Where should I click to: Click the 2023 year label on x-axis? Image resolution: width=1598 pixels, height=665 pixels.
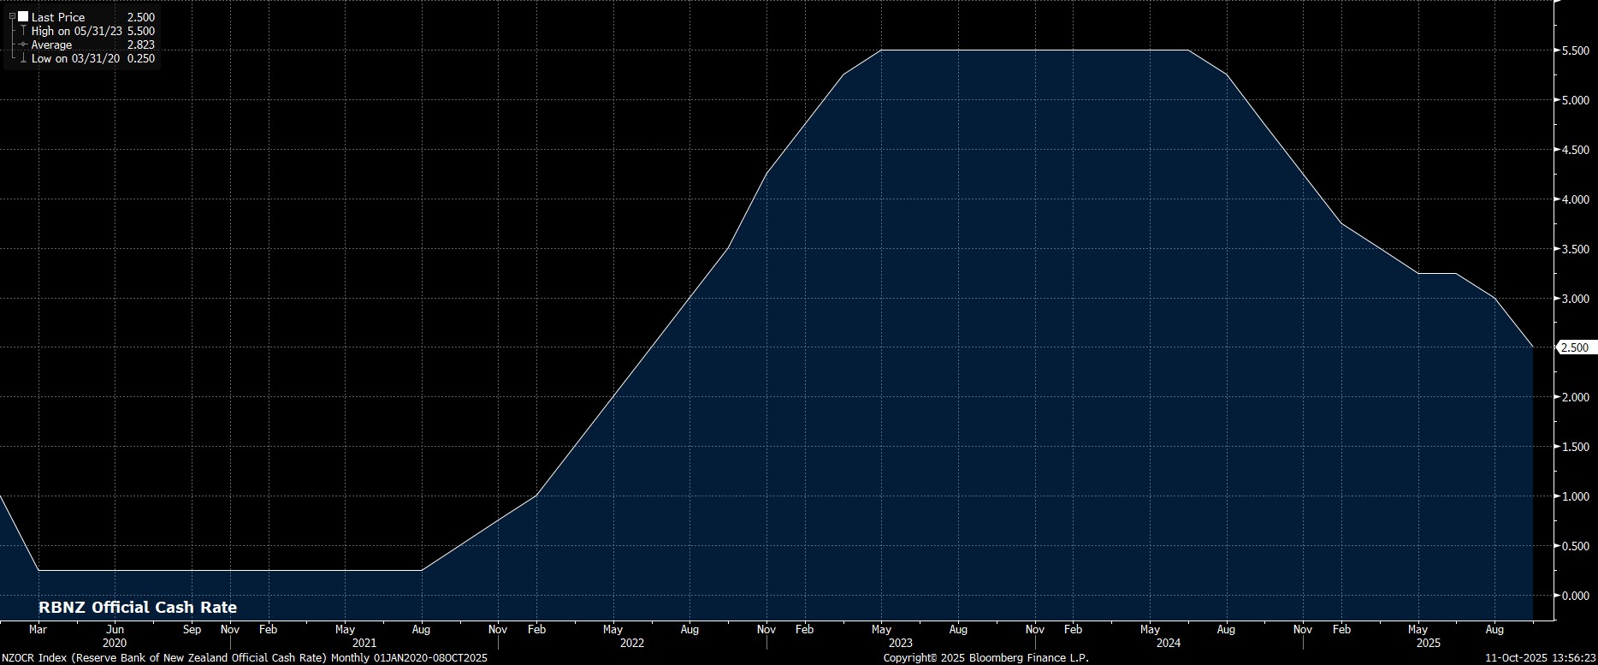click(900, 643)
